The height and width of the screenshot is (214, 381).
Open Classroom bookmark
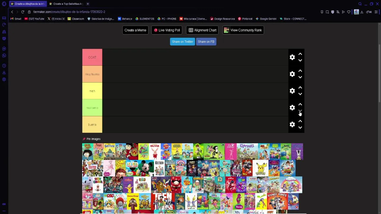[76, 19]
